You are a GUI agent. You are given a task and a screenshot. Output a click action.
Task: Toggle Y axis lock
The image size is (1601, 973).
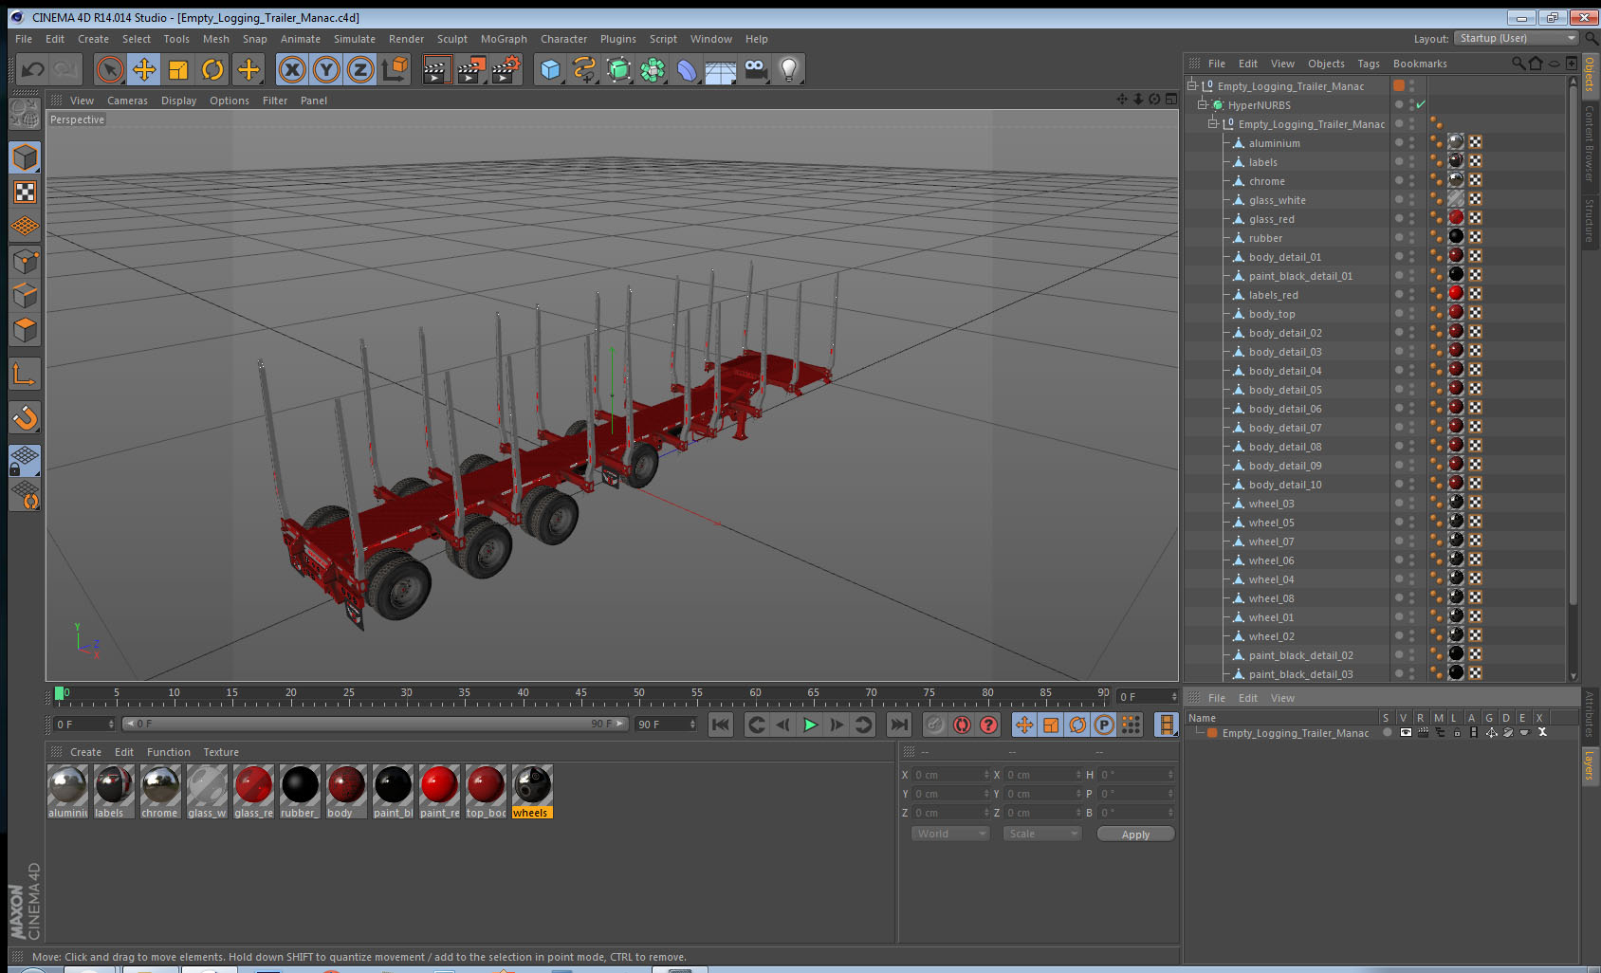326,69
